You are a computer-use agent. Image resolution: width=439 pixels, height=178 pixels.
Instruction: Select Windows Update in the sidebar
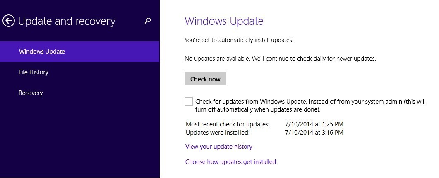pyautogui.click(x=42, y=52)
